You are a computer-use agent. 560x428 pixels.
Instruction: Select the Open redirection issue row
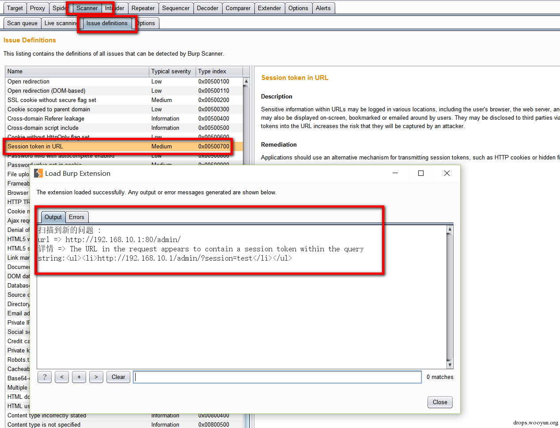click(x=124, y=81)
